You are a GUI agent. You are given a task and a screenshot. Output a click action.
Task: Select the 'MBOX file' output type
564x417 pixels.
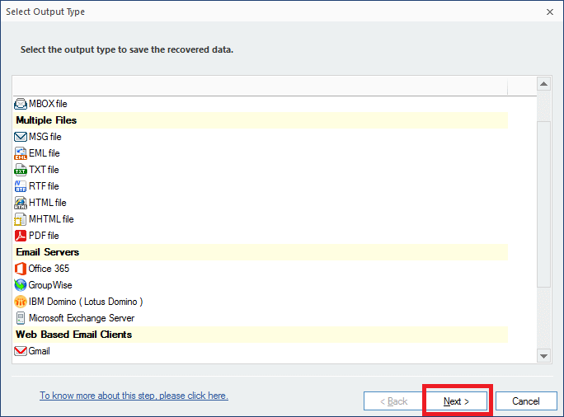tap(48, 104)
